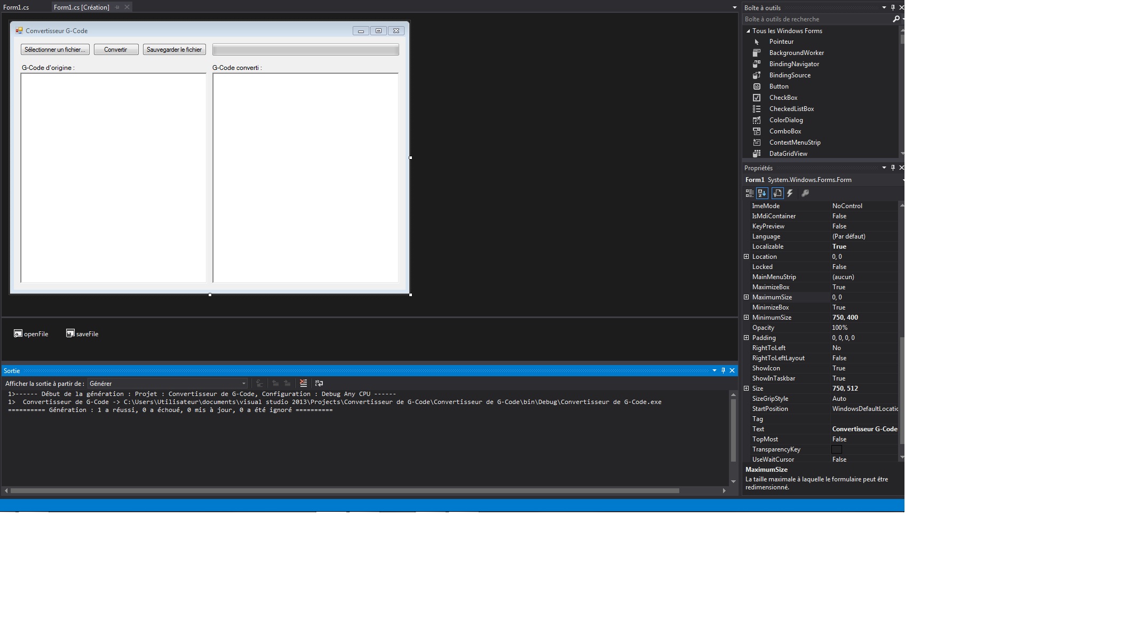
Task: Go to previous message in Sortie toolbar
Action: [x=275, y=383]
